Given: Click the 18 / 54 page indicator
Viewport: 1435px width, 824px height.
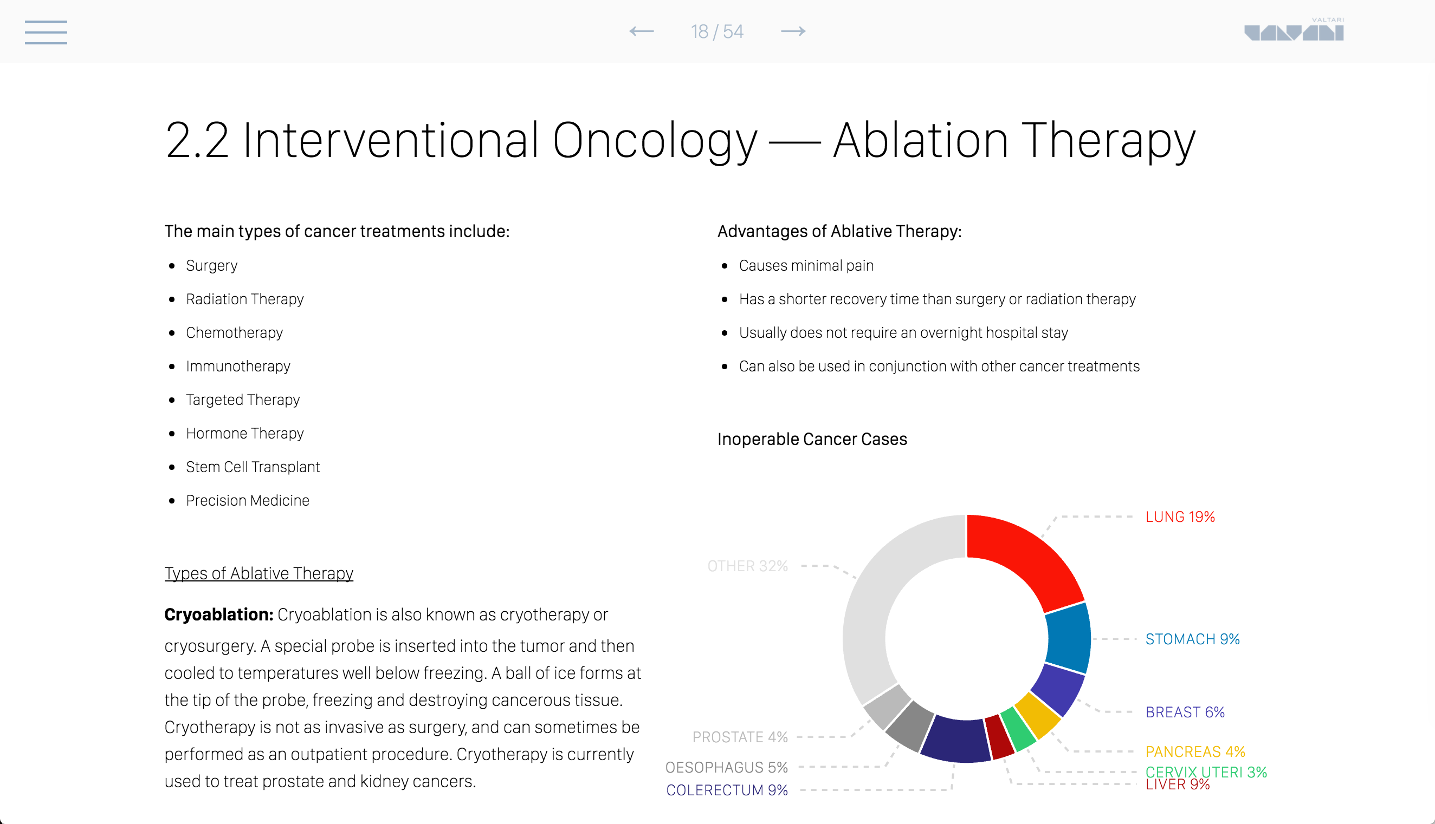Looking at the screenshot, I should pyautogui.click(x=717, y=32).
